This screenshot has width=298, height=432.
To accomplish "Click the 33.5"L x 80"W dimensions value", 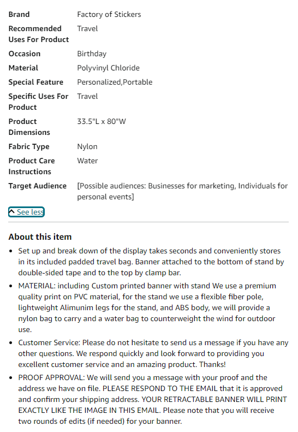I will coord(102,121).
